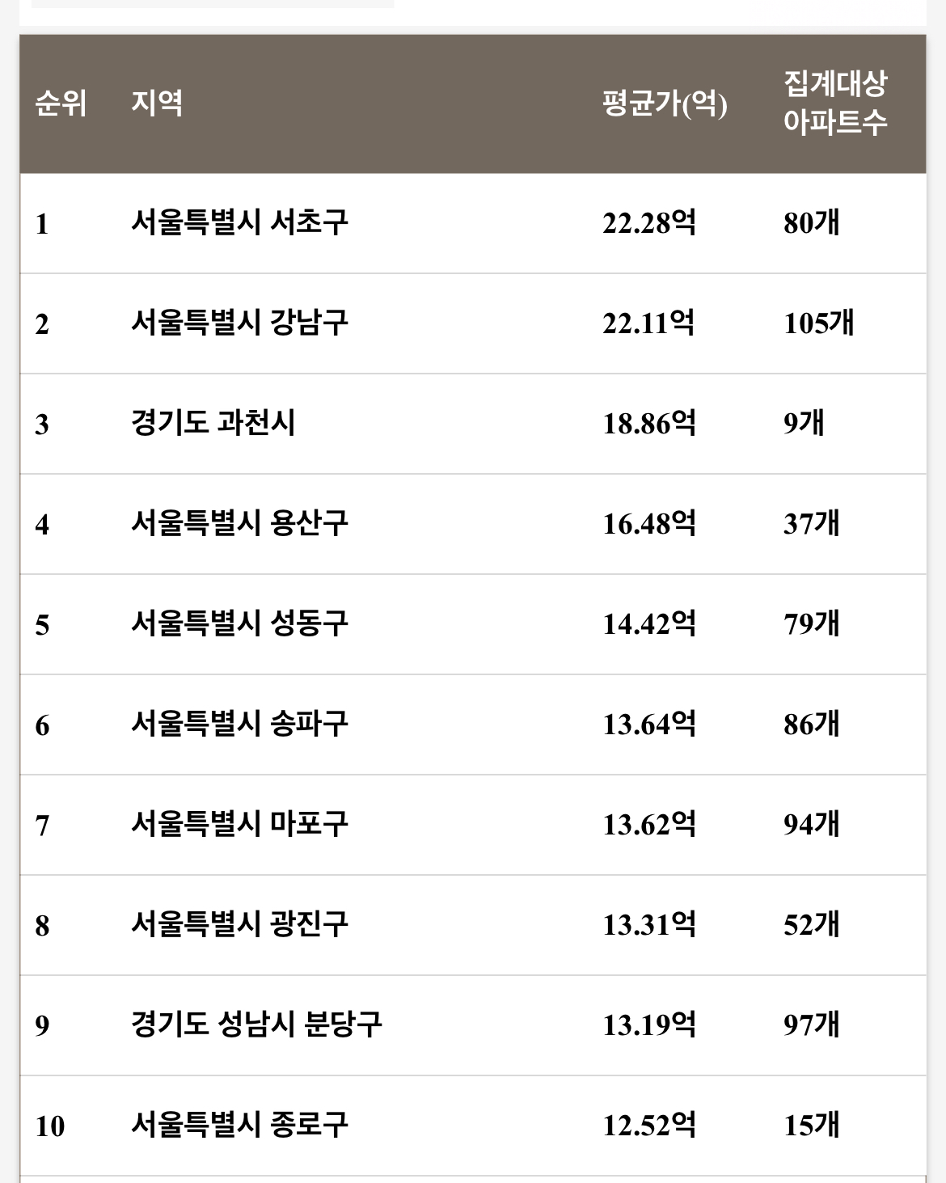Choose the 서울특별시 송파구 region
946x1183 pixels.
pos(239,724)
